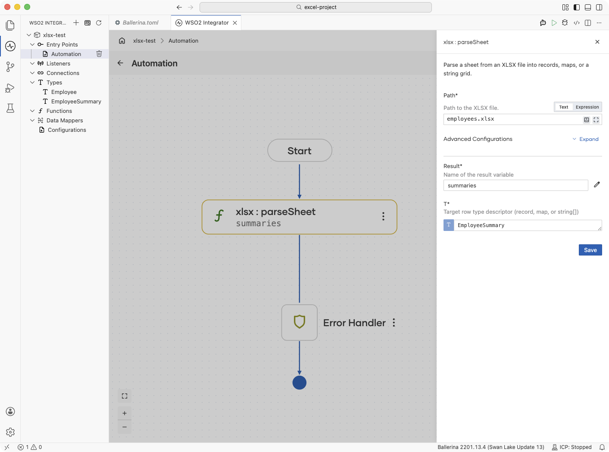
Task: Toggle the primary side bar
Action: [577, 7]
